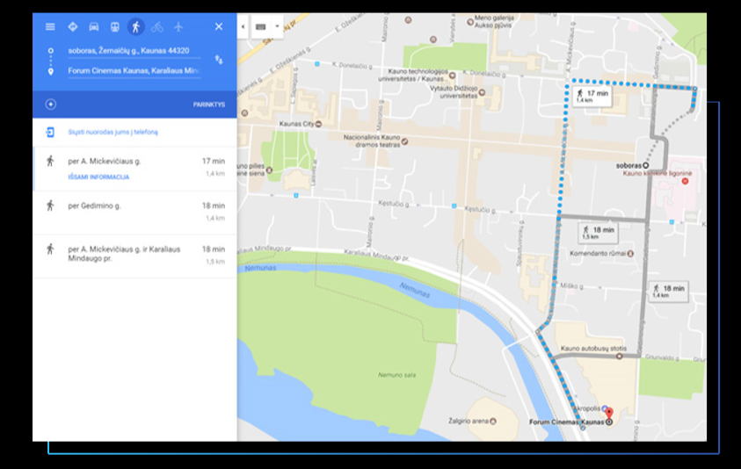741x469 pixels.
Task: Switch to driving directions mode
Action: tap(93, 27)
